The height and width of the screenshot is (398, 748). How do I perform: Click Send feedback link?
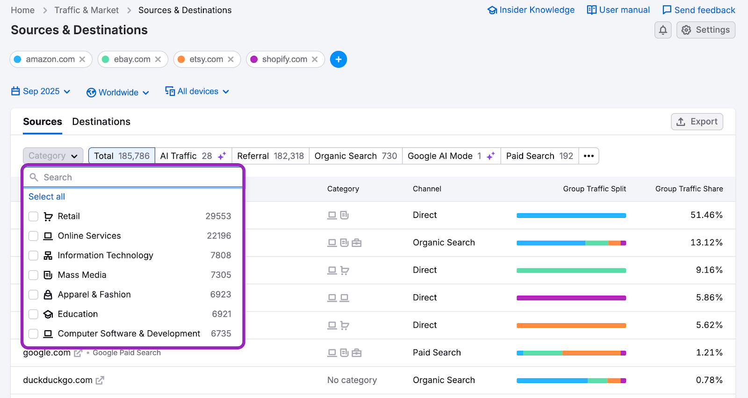[x=699, y=10]
